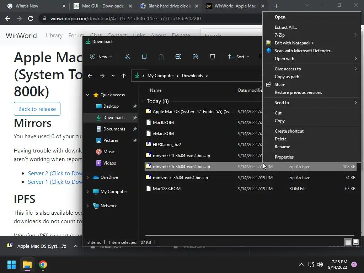Click the Share icon in Explorer toolbar

coord(196,57)
